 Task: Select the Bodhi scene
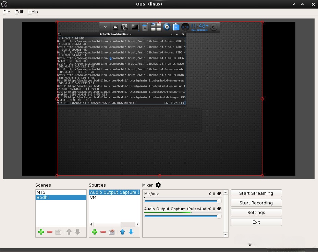[61, 197]
